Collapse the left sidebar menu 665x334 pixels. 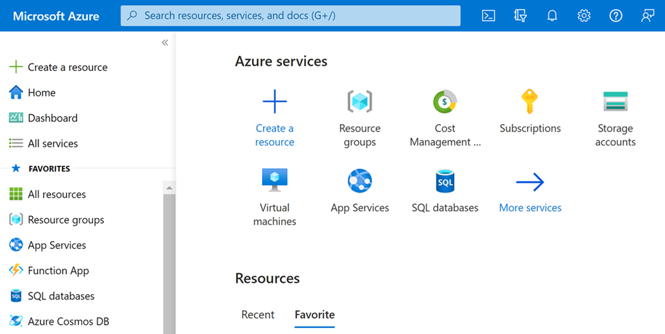pyautogui.click(x=165, y=42)
